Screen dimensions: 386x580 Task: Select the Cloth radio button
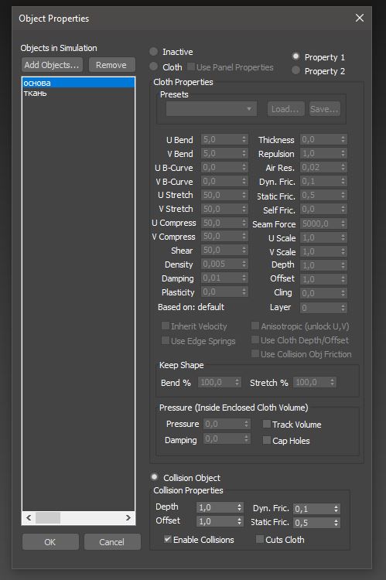tap(154, 67)
